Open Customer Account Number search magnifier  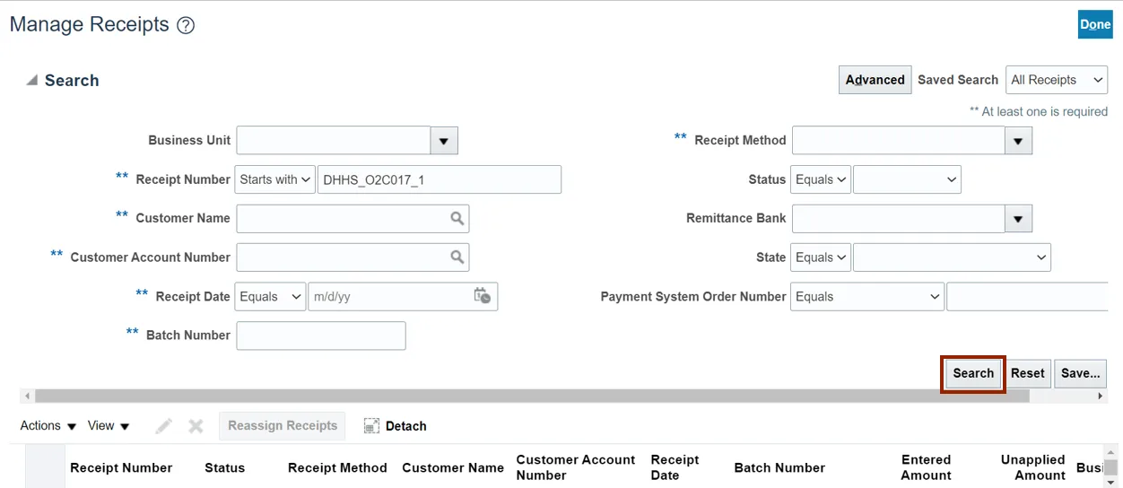(457, 257)
